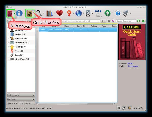This screenshot has width=152, height=117.
Task: Select Ratings [0] in tag browser
Action: 21,47
